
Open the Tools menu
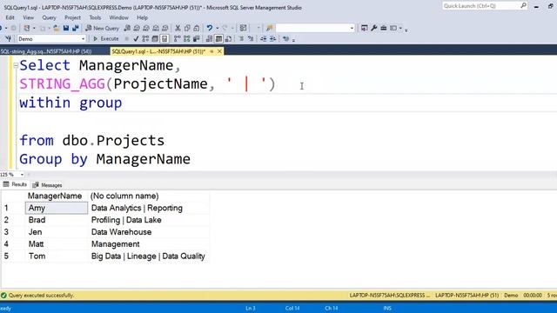click(x=95, y=17)
